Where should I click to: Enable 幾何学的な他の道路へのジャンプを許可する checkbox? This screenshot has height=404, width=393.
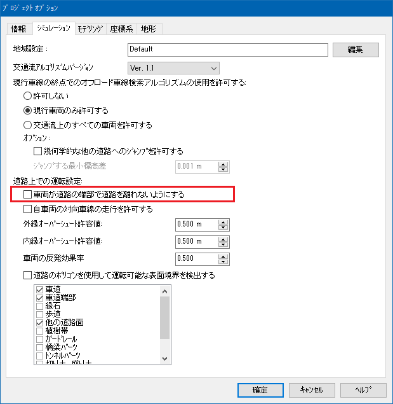click(x=37, y=151)
